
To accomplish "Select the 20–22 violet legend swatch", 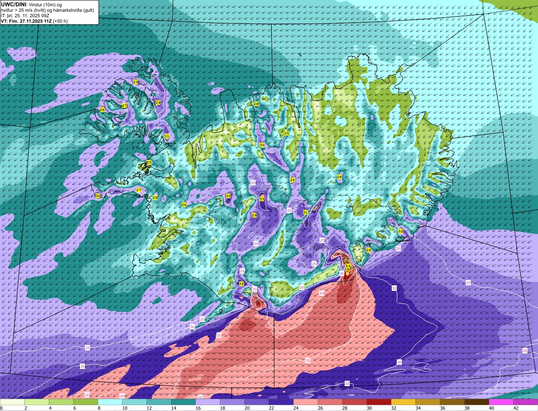I will tap(256, 402).
